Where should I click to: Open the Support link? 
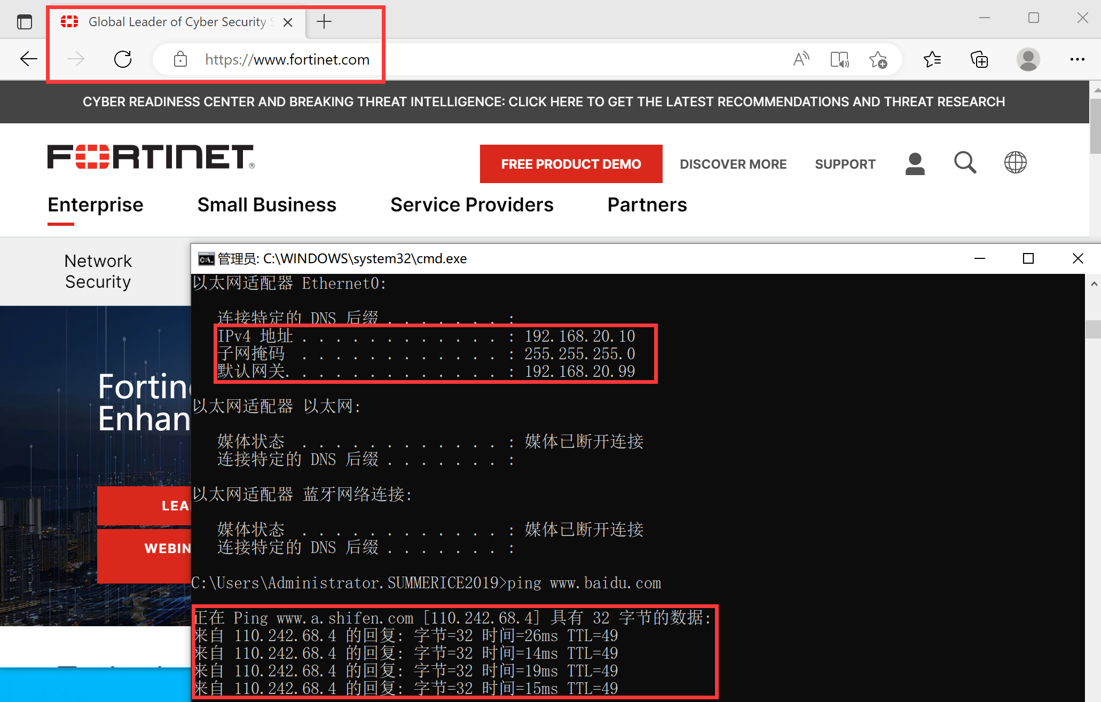click(845, 164)
